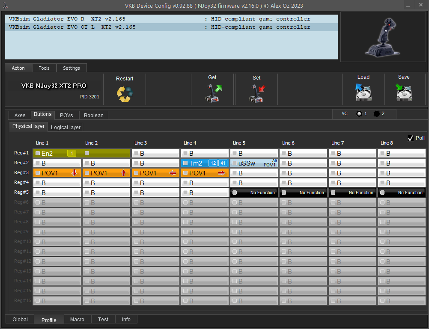This screenshot has width=429, height=329.
Task: Tick the checkbox in the Tm2 cell
Action: pyautogui.click(x=185, y=163)
